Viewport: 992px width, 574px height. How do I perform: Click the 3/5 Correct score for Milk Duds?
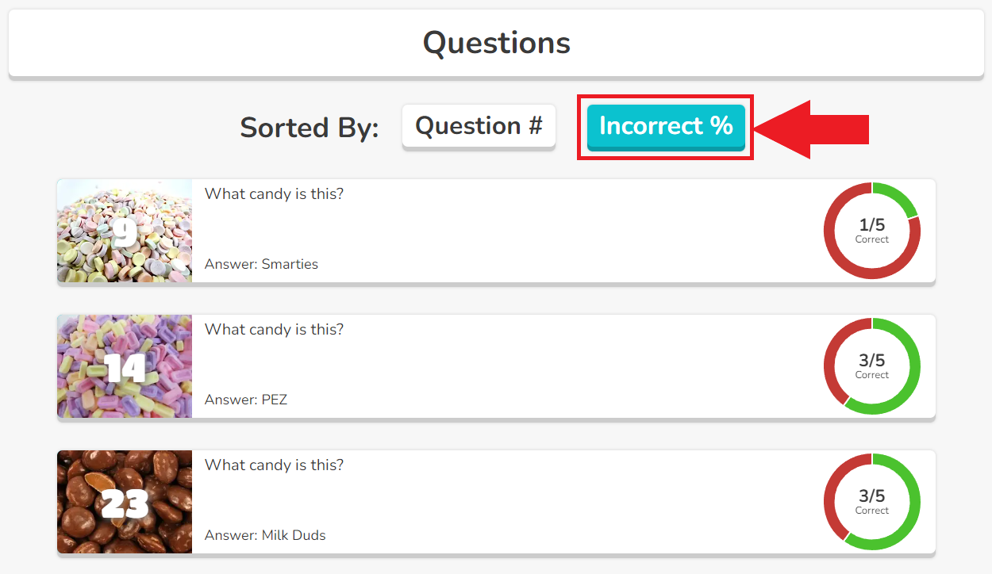point(871,501)
